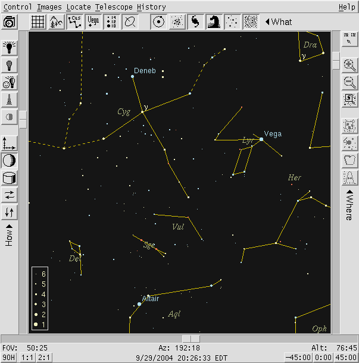Viewport: 359px width, 363px height.
Task: Show dense field stars icon
Action: [251, 22]
